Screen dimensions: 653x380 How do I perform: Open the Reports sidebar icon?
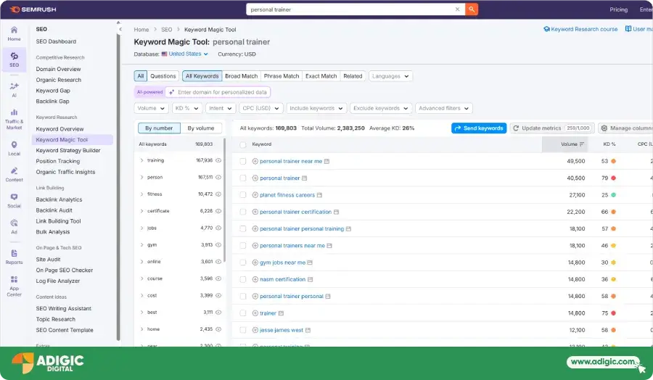click(14, 257)
